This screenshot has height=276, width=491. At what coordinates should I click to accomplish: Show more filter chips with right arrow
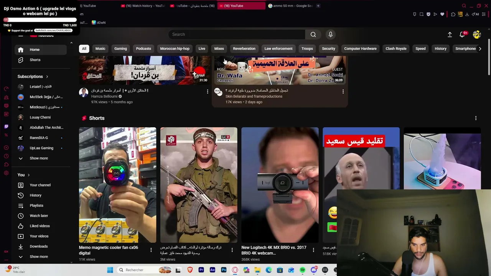(x=480, y=49)
